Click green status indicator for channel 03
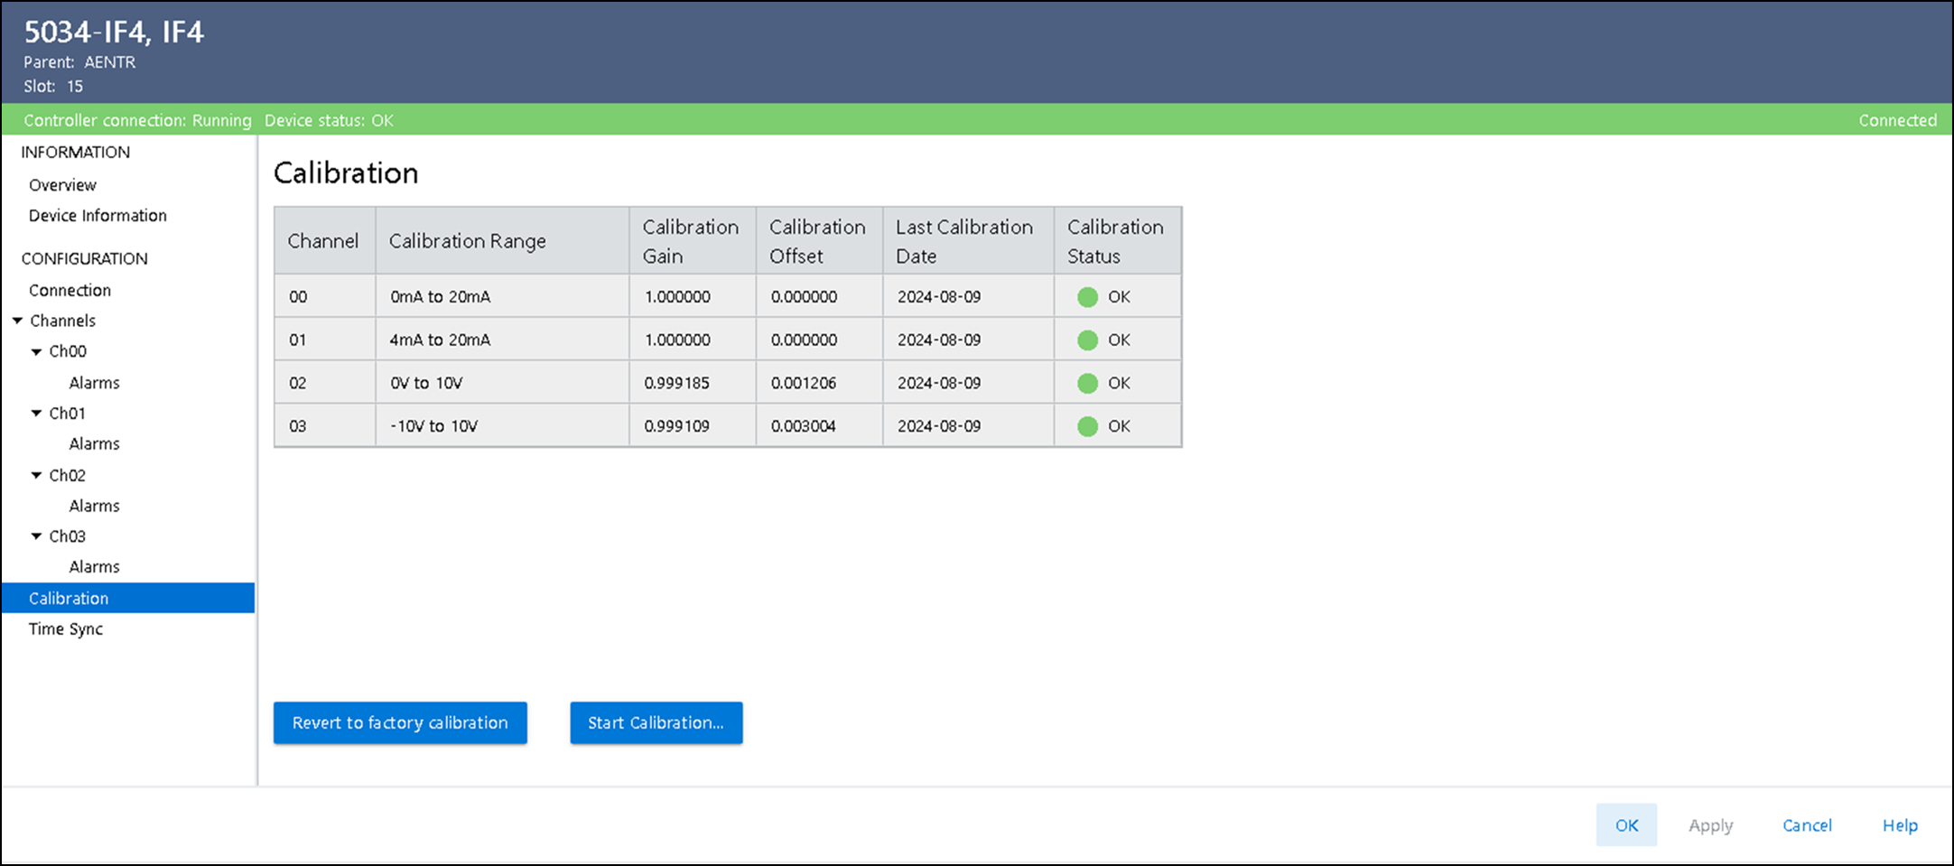Viewport: 1954px width, 866px height. coord(1087,426)
